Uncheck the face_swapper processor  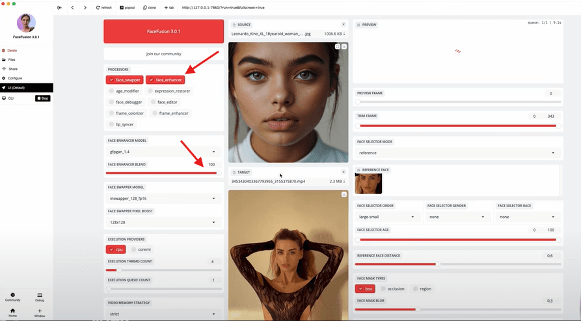pos(124,79)
